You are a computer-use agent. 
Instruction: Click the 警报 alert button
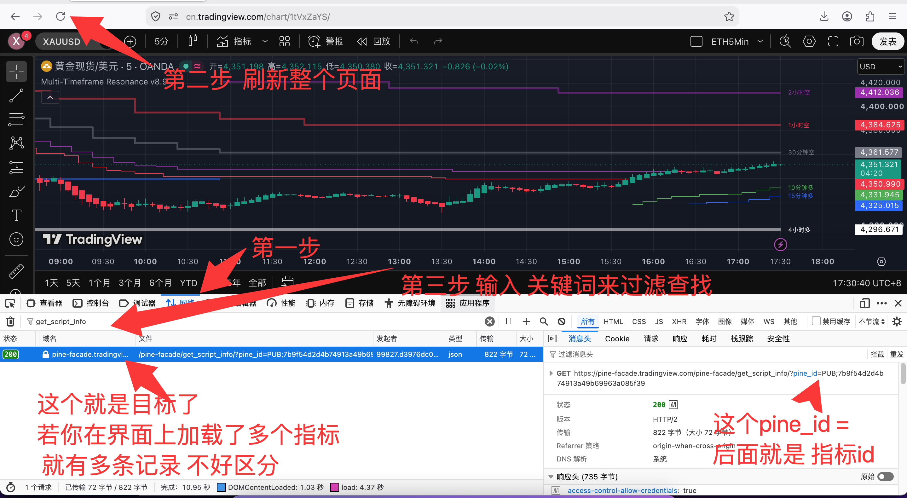(x=326, y=41)
